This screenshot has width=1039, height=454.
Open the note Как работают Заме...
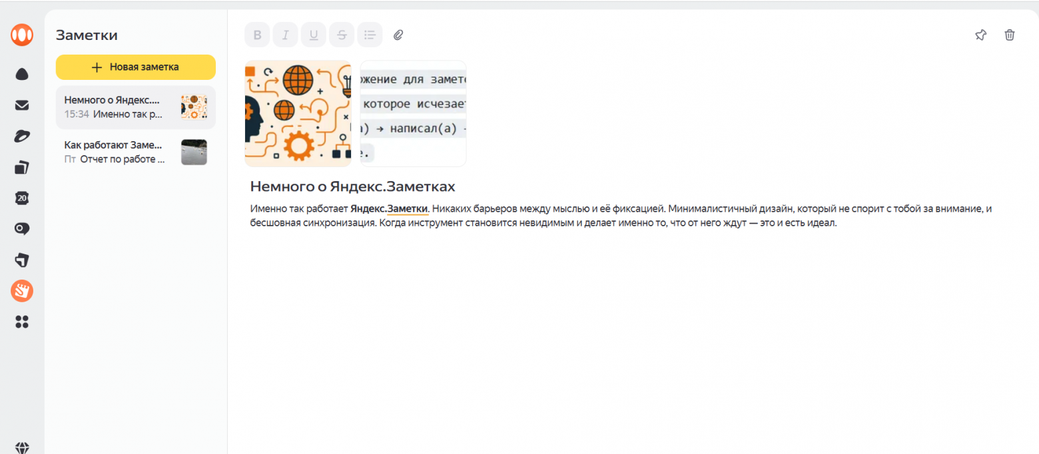(136, 152)
